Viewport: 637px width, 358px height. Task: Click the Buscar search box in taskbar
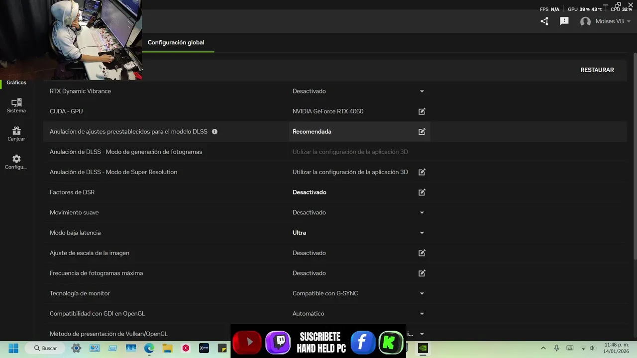click(x=46, y=348)
